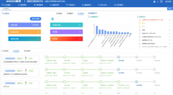Click the phone icon beside 数据查询

[x=83, y=5]
